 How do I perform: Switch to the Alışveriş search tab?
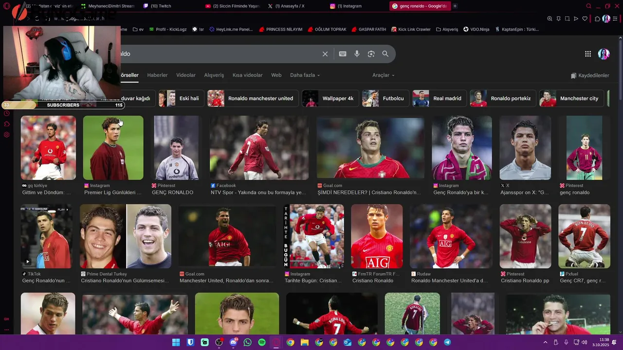tap(214, 75)
